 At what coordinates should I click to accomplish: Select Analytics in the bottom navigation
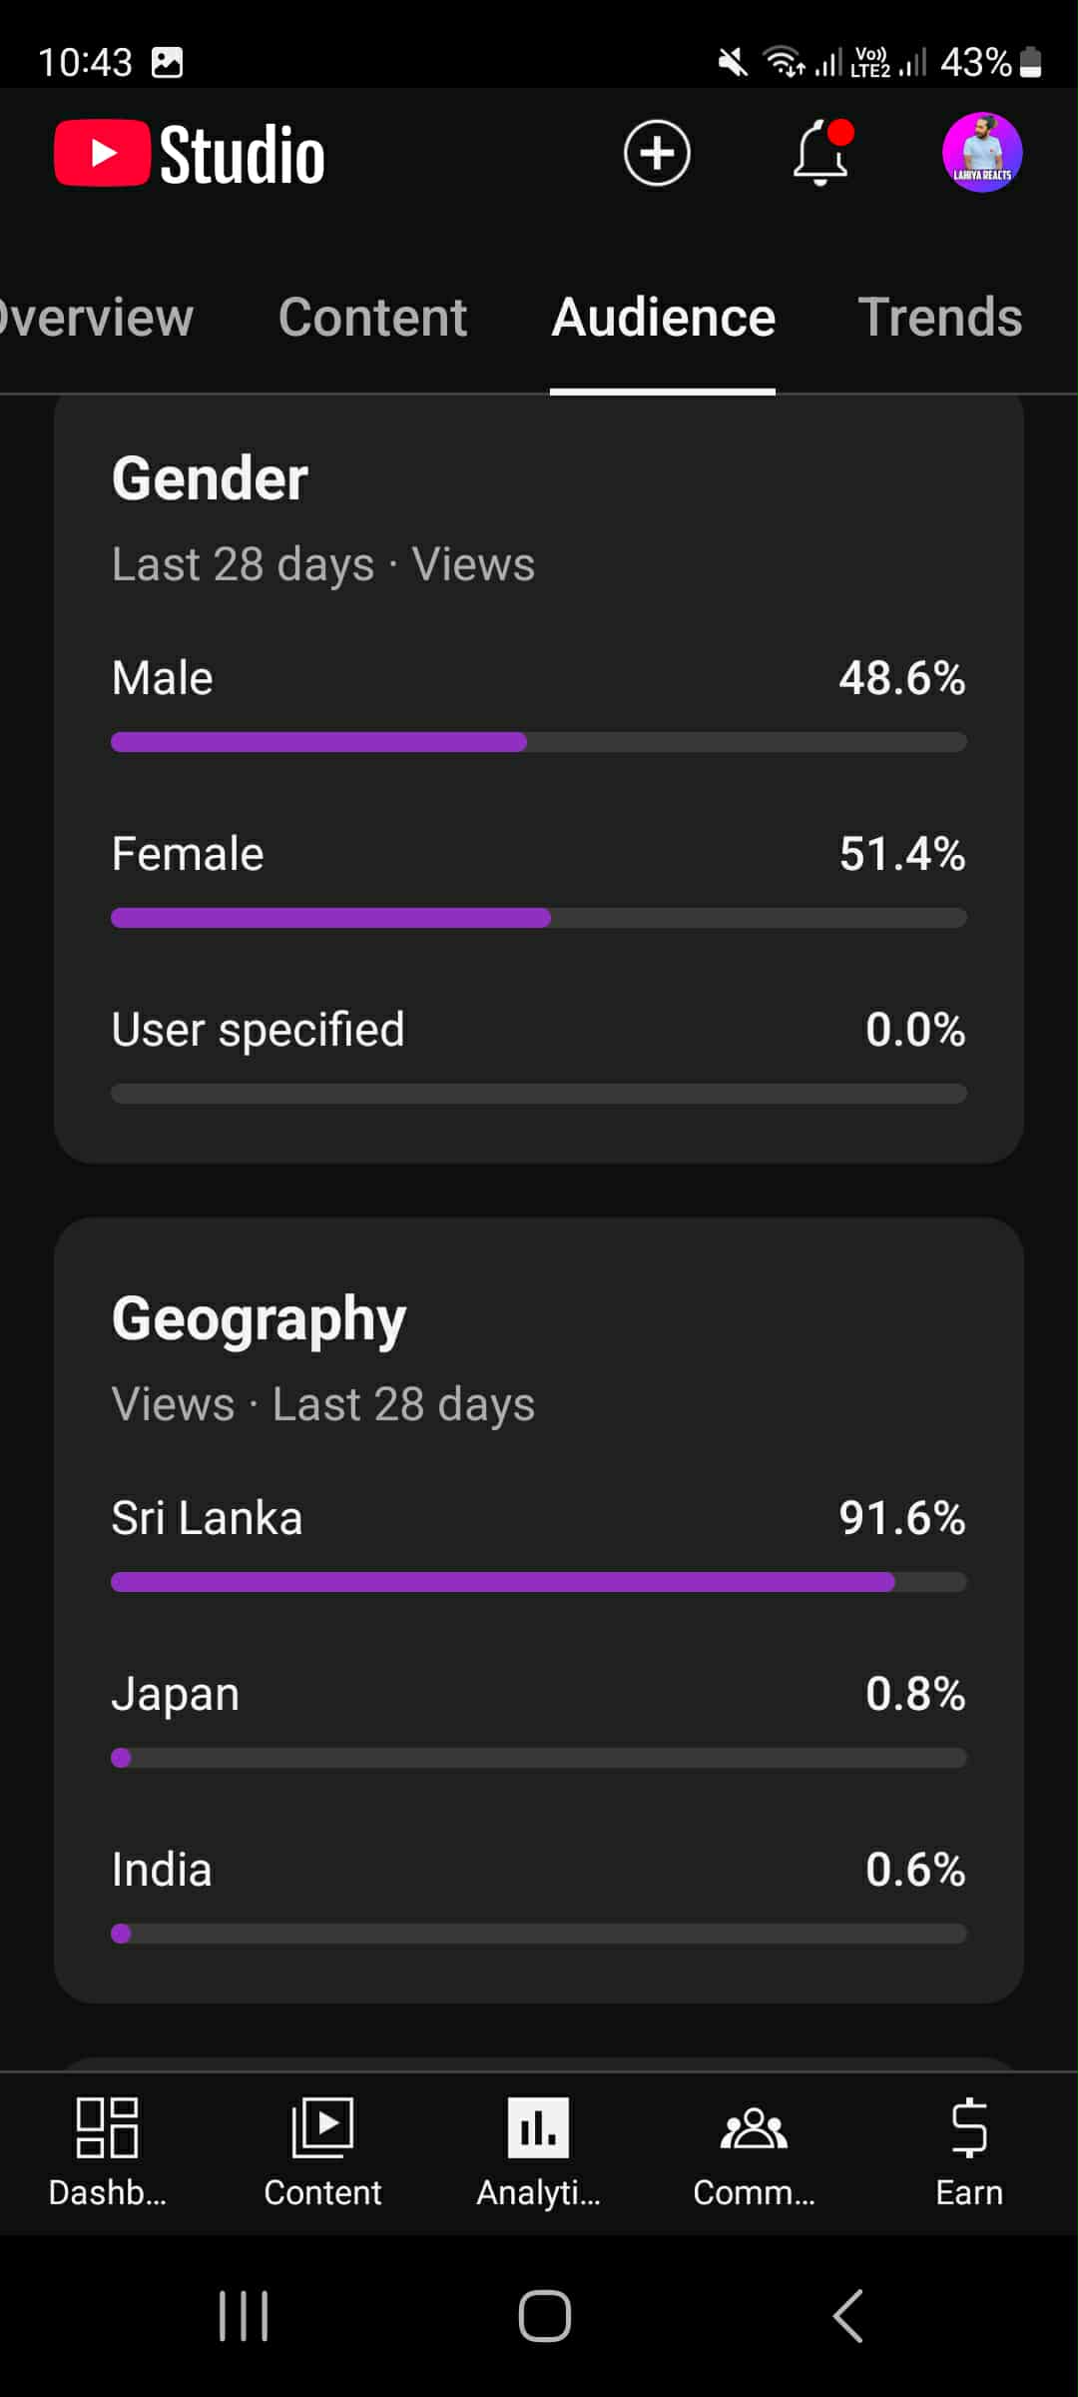[x=539, y=2152]
